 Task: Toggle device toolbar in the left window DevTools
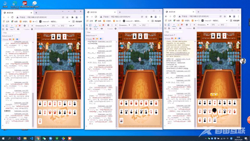point(7,26)
